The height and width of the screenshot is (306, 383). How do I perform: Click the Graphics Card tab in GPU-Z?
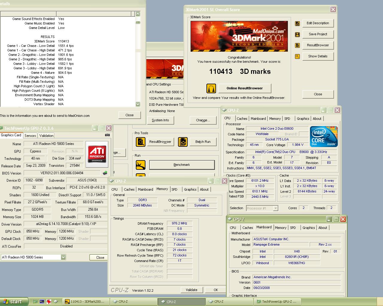point(11,135)
